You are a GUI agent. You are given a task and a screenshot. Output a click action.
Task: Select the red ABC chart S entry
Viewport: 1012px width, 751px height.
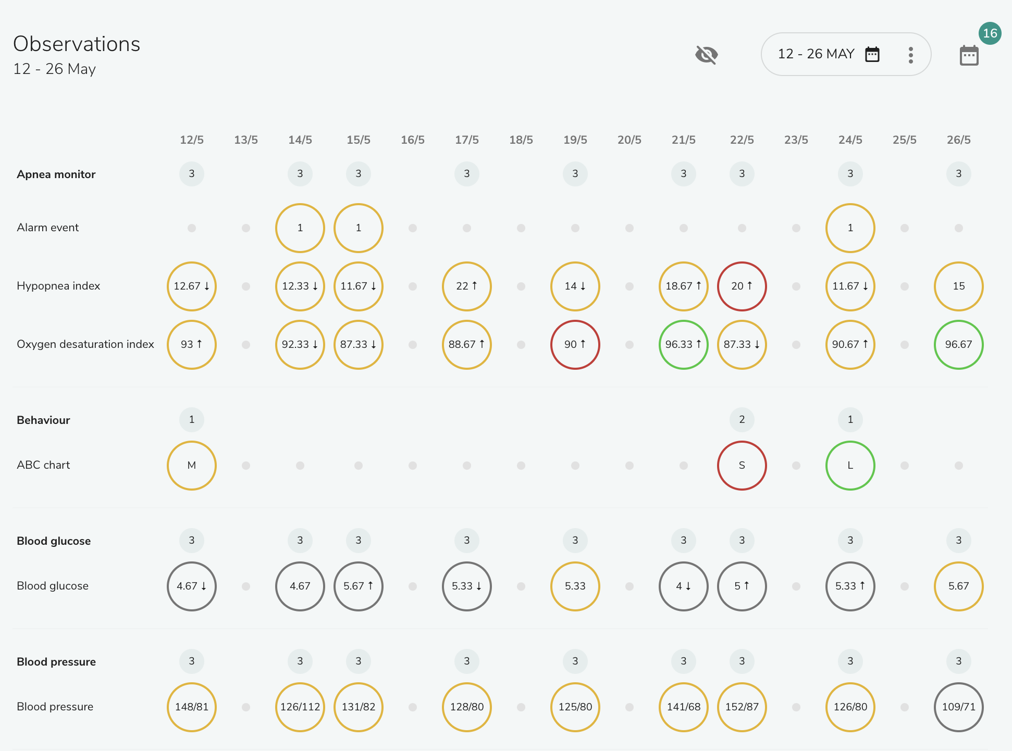coord(742,465)
